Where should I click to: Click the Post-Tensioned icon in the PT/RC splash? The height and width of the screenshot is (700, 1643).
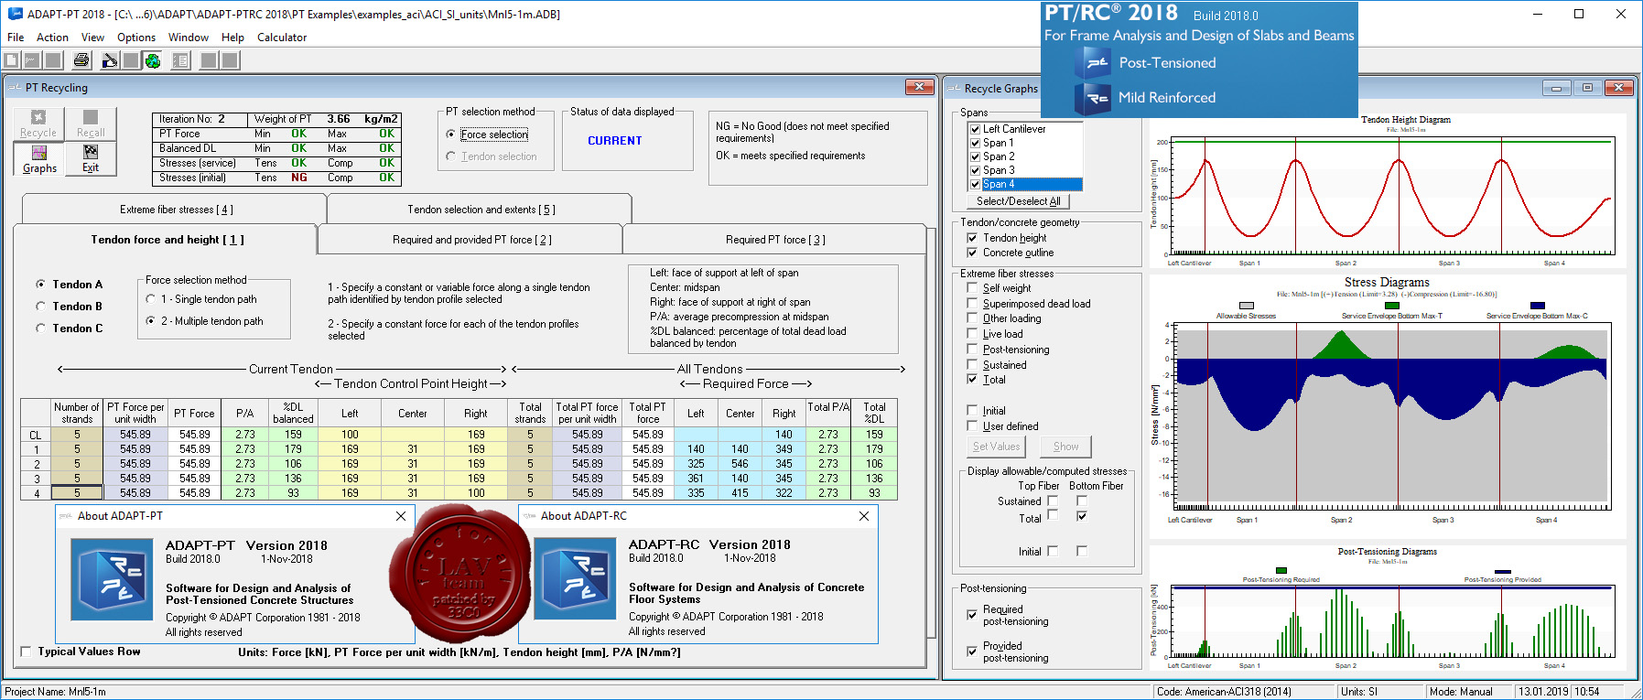pos(1093,63)
